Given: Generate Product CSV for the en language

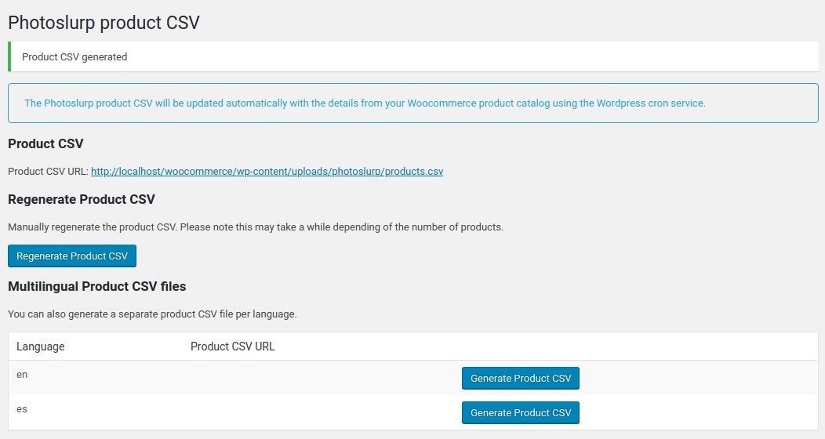Looking at the screenshot, I should [x=520, y=378].
